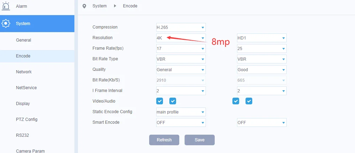This screenshot has width=355, height=153.
Task: Toggle main stream Video checkbox
Action: click(x=160, y=101)
